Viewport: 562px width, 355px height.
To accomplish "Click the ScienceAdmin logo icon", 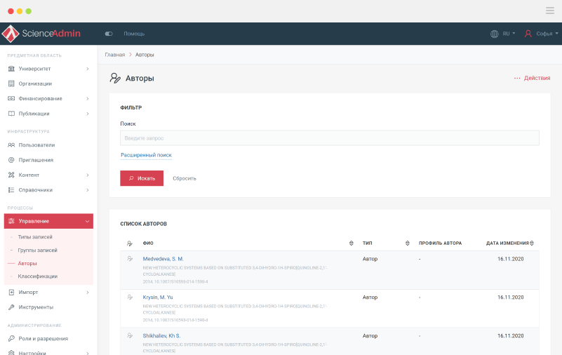I will (x=11, y=34).
